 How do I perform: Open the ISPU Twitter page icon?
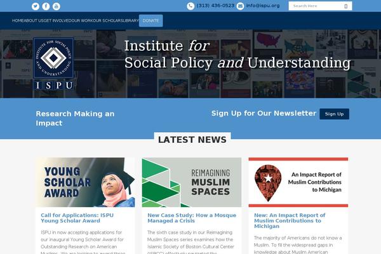point(36,6)
